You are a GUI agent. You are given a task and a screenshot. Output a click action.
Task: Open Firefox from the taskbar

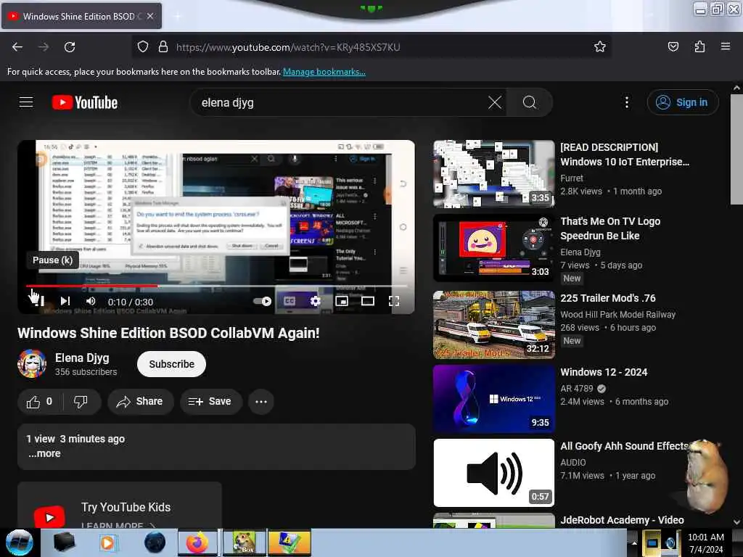coord(197,542)
